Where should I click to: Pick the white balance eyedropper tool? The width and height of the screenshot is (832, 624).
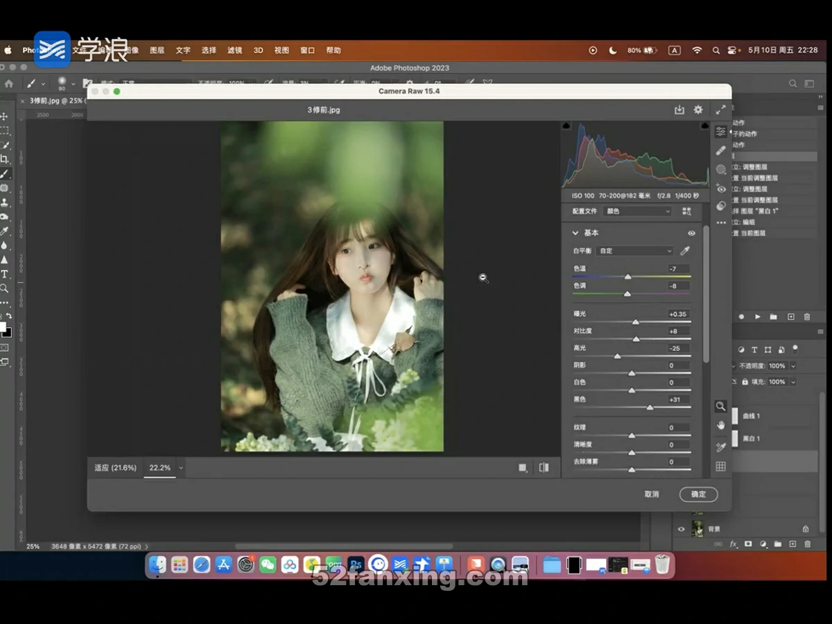coord(685,251)
